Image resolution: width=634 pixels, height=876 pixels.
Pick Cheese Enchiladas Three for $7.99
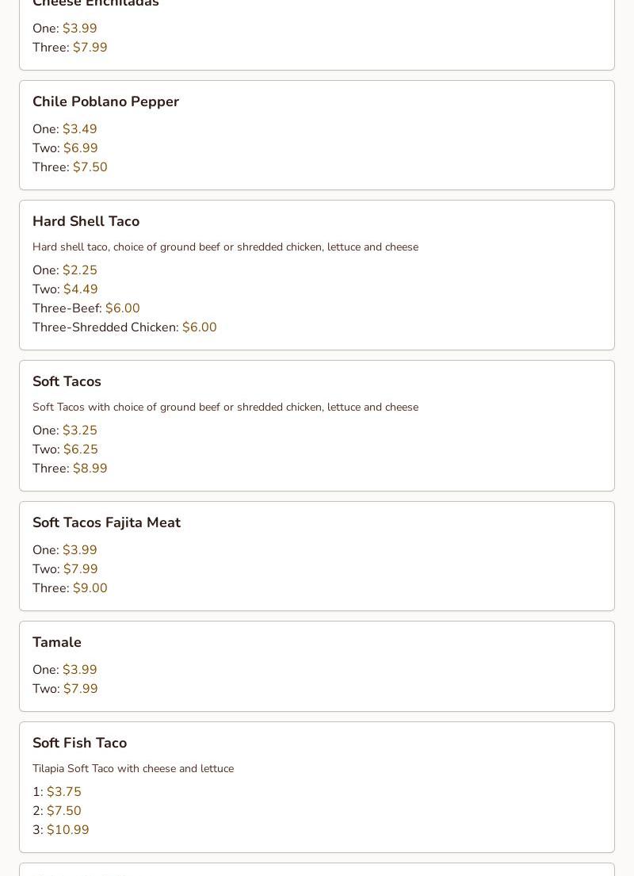(x=70, y=48)
